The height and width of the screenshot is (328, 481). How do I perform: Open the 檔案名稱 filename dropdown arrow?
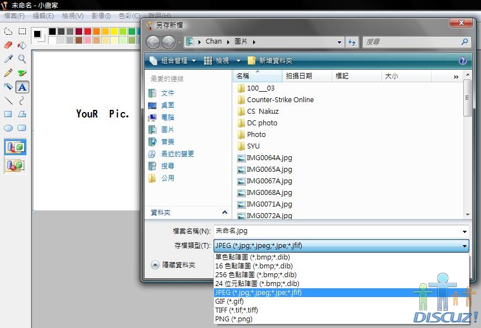tap(464, 232)
